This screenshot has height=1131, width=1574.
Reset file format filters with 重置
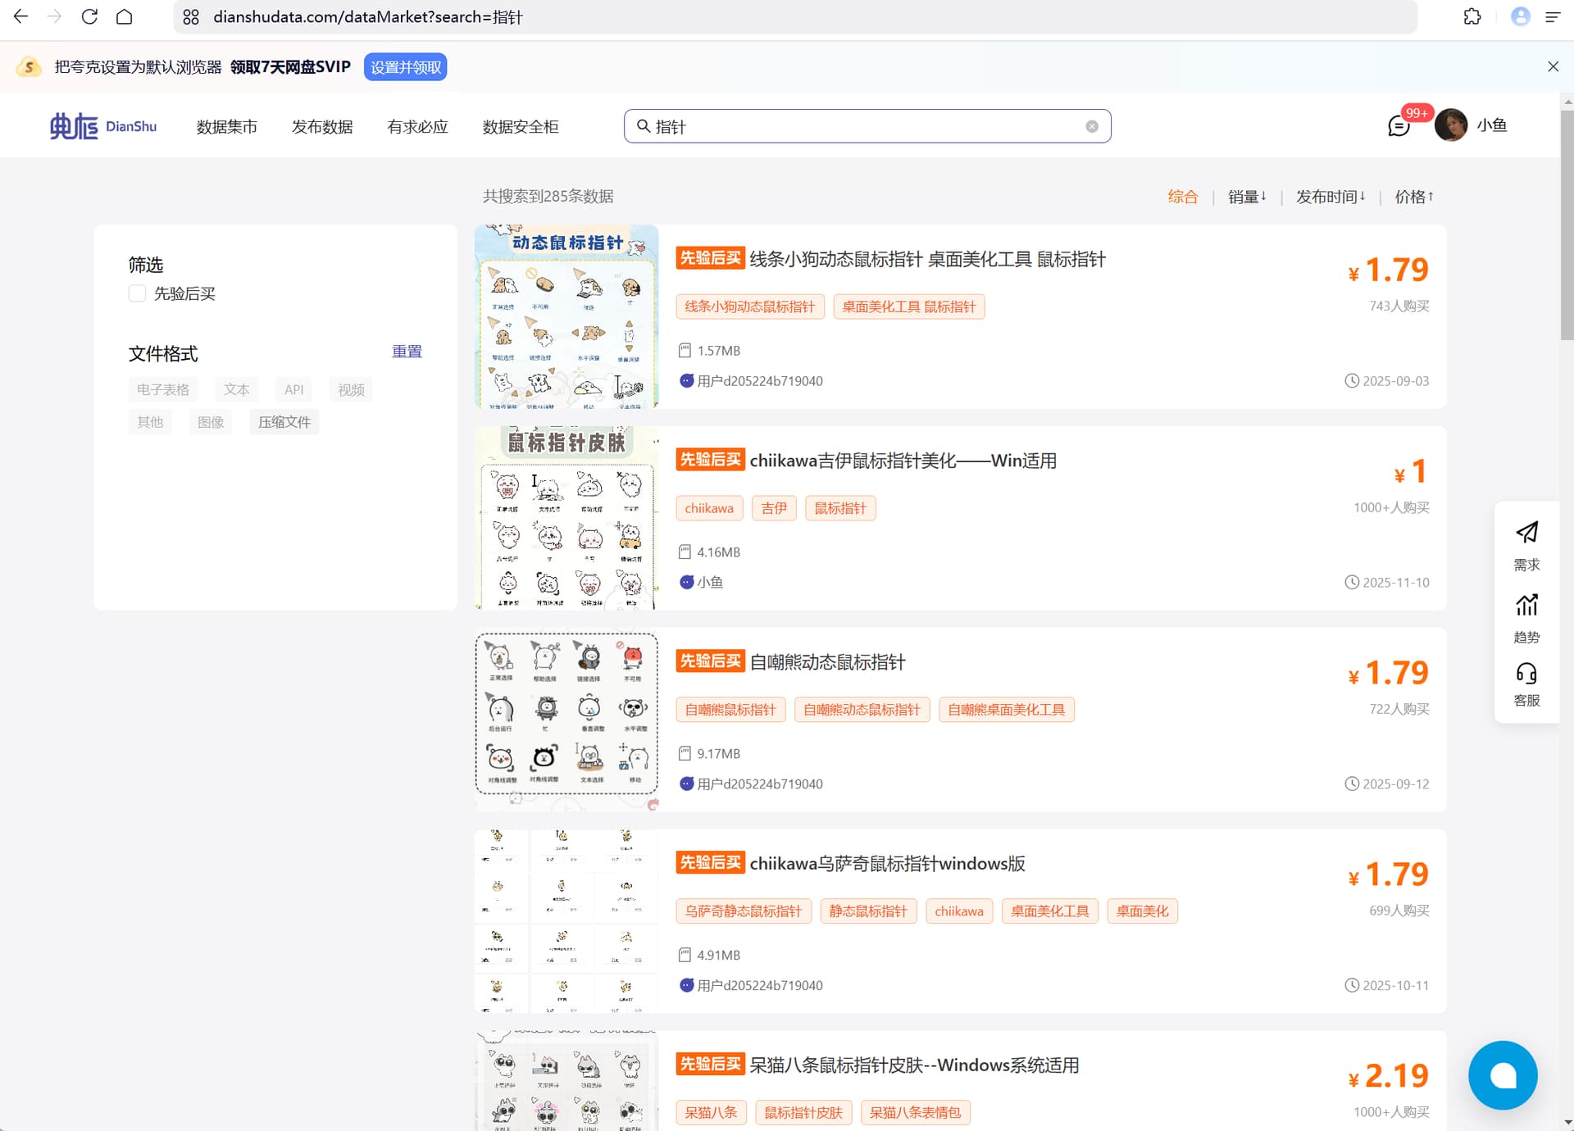[x=407, y=352]
